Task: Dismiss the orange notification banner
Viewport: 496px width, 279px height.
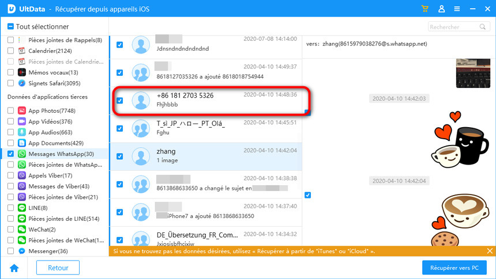Action: [x=490, y=251]
